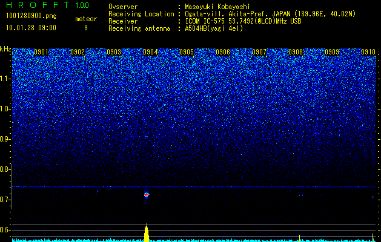Click the 1.0 kHz axis label

coord(5,109)
